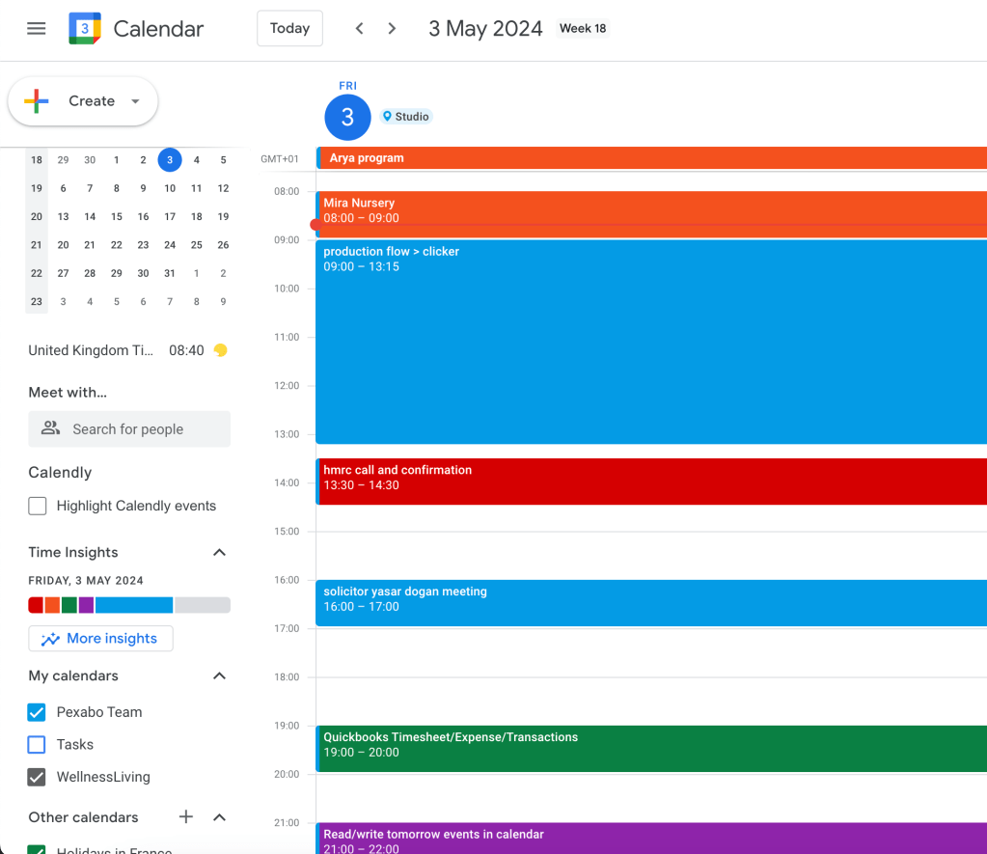Click the Calendly section heading
987x854 pixels.
click(60, 472)
